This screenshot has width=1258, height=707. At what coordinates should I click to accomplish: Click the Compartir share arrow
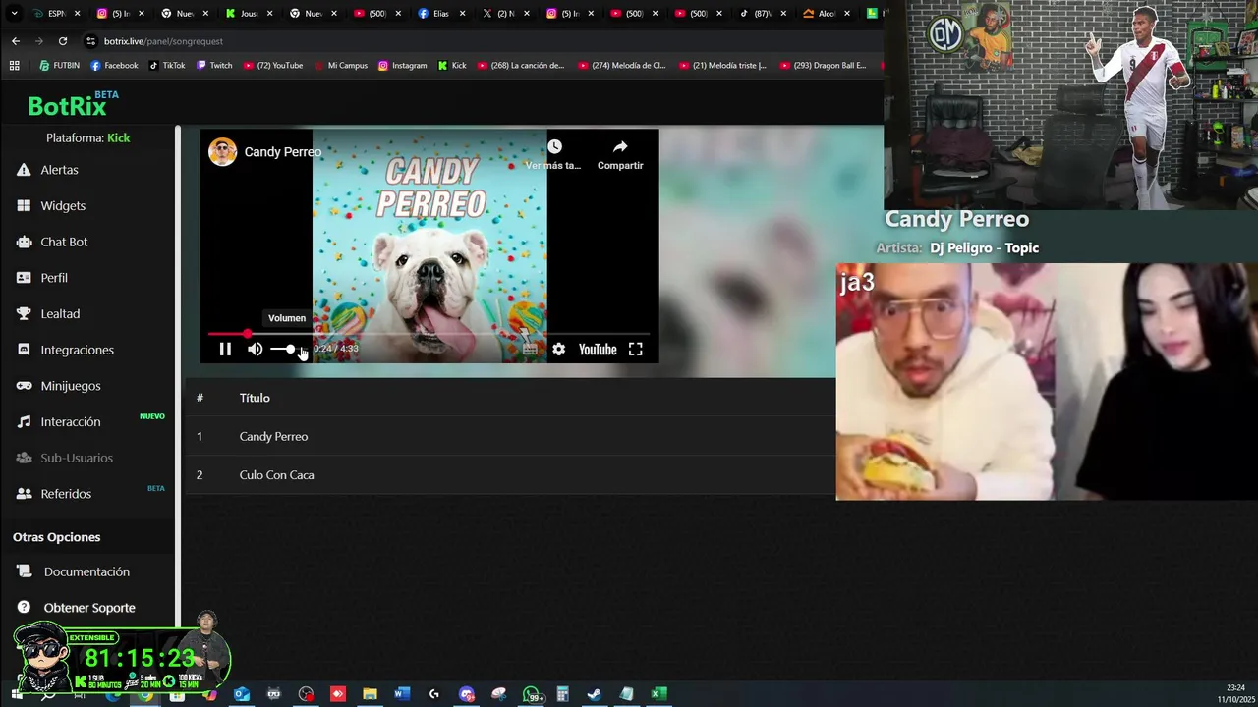[620, 146]
